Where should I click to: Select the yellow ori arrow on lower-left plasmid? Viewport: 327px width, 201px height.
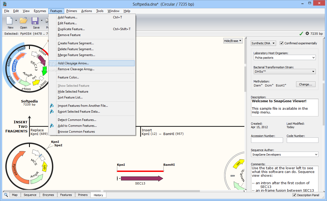click(45, 167)
